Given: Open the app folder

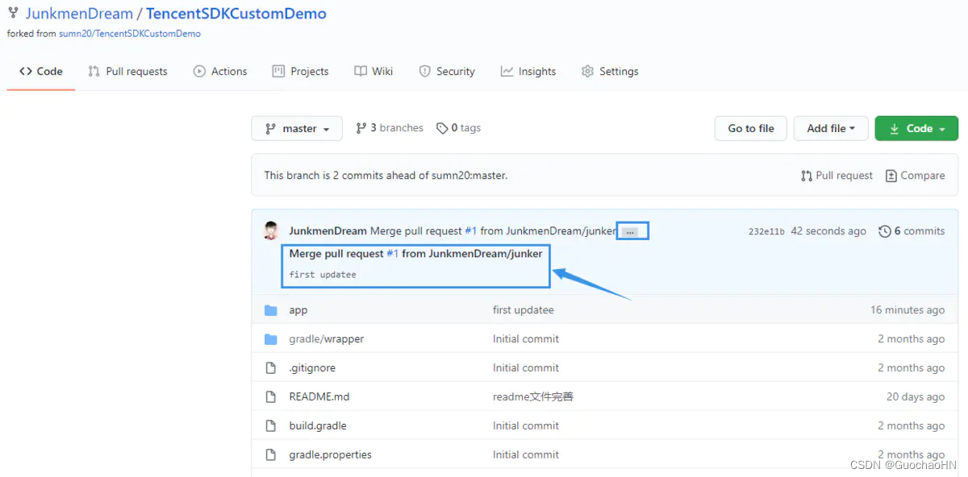Looking at the screenshot, I should click(298, 310).
